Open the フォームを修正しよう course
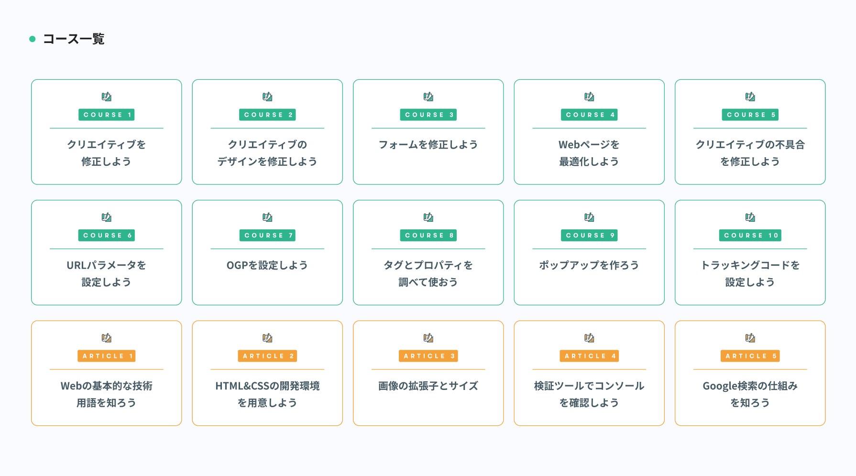Viewport: 856px width, 476px height. (x=428, y=145)
